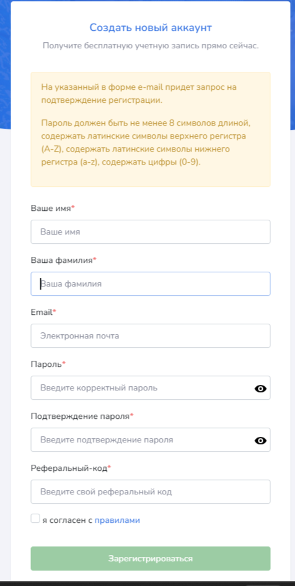Click the referral code input field
Image resolution: width=295 pixels, height=586 pixels.
click(151, 491)
